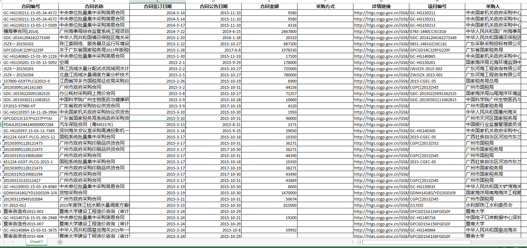Screen dimensions: 527x248
Task: Select the amount cell 1470000
Action: coord(269,193)
